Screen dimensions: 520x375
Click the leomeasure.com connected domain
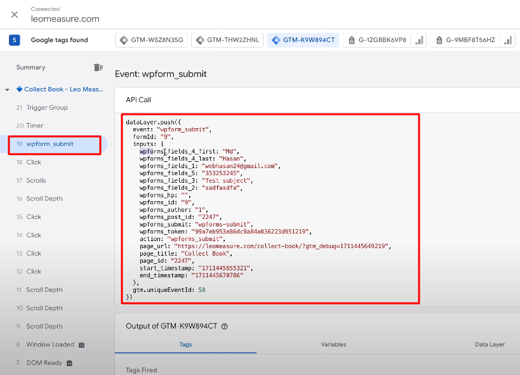65,19
